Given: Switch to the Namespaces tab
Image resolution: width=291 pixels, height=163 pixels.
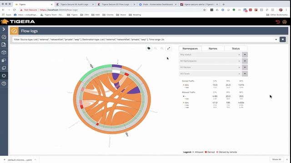Looking at the screenshot, I should click(190, 48).
